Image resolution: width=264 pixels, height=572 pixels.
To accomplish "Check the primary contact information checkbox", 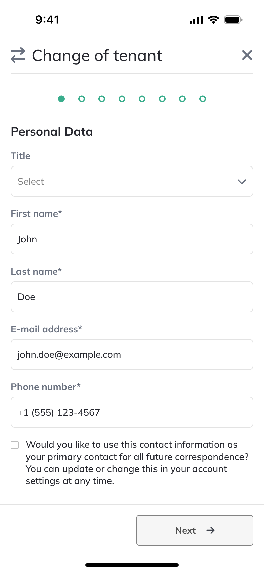I will coord(15,445).
